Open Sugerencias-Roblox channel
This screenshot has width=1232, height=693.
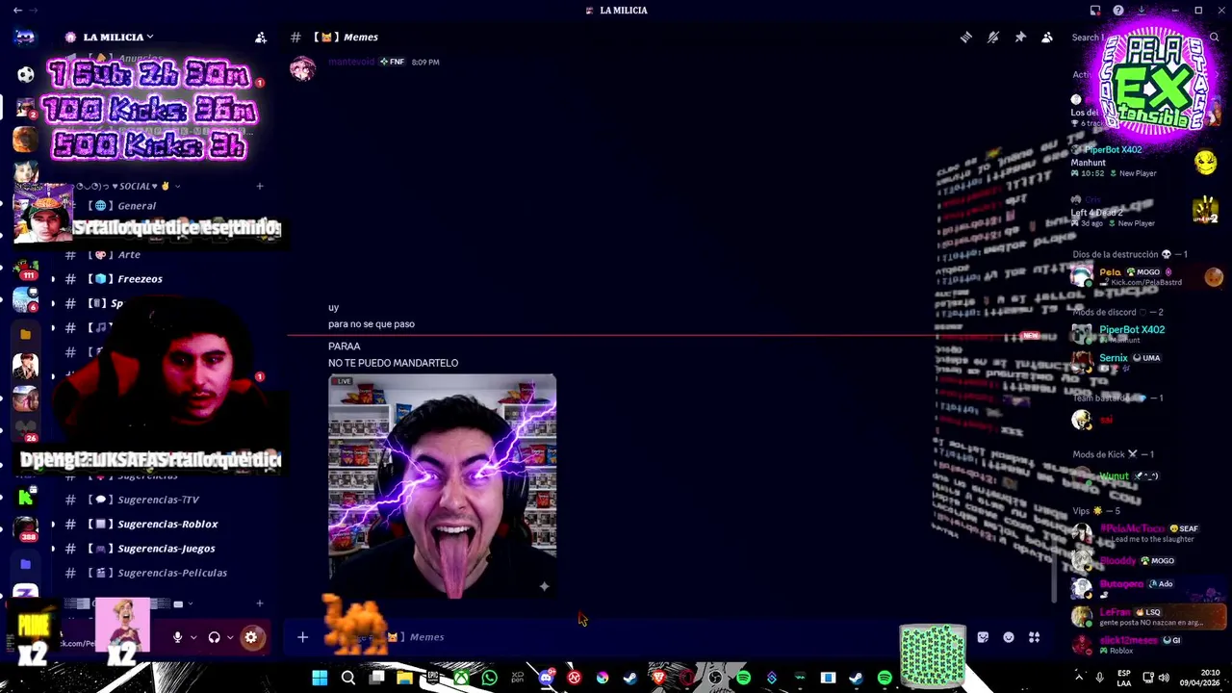pyautogui.click(x=164, y=525)
